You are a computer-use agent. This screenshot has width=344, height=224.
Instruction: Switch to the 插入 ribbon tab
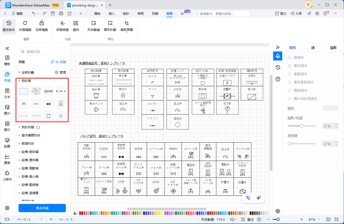pyautogui.click(x=112, y=14)
